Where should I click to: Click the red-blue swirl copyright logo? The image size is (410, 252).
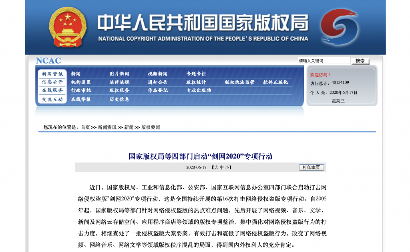pyautogui.click(x=338, y=27)
